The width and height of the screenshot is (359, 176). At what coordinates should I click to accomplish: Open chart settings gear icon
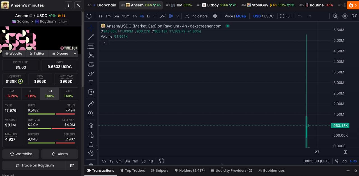point(345,16)
